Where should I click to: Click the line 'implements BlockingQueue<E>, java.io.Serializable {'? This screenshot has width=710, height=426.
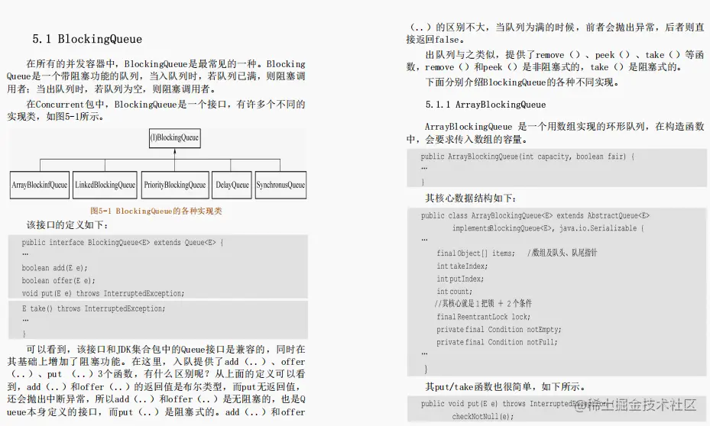click(548, 228)
